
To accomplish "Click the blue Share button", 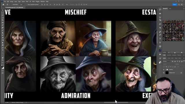I will pos(175,5).
